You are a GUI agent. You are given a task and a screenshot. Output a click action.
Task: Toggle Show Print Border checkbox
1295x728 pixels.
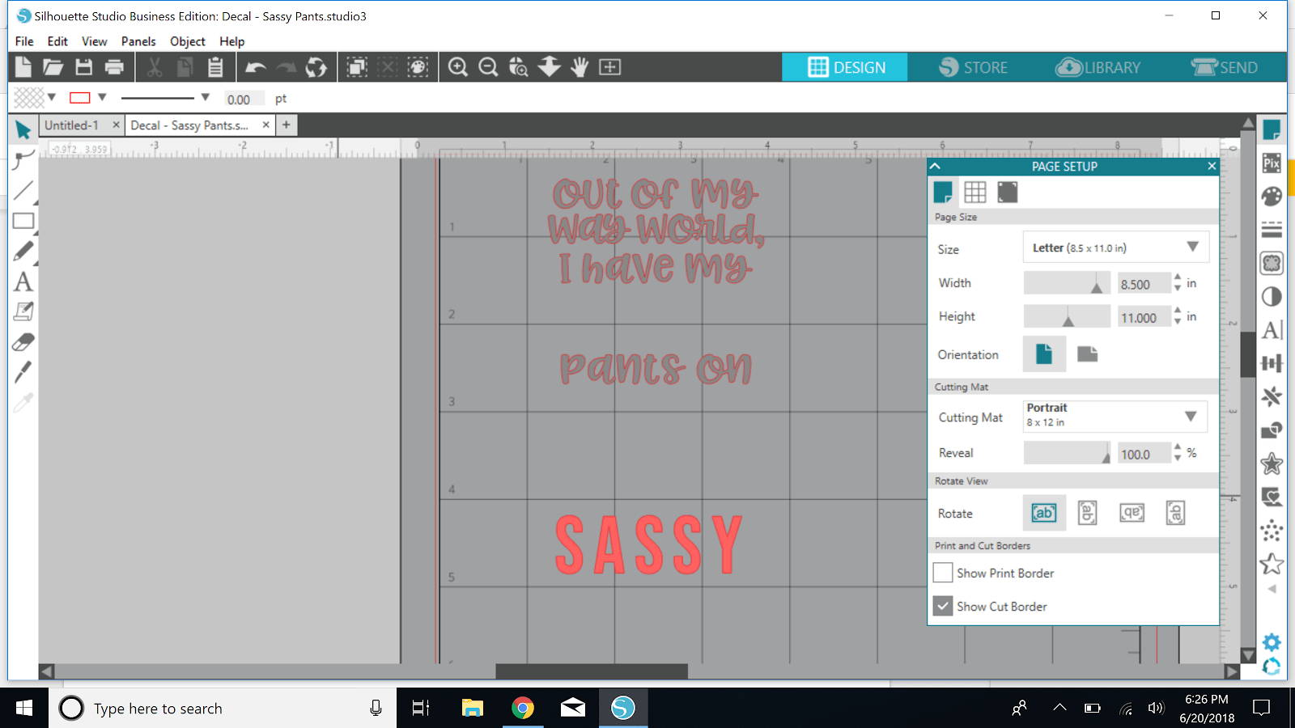tap(943, 573)
